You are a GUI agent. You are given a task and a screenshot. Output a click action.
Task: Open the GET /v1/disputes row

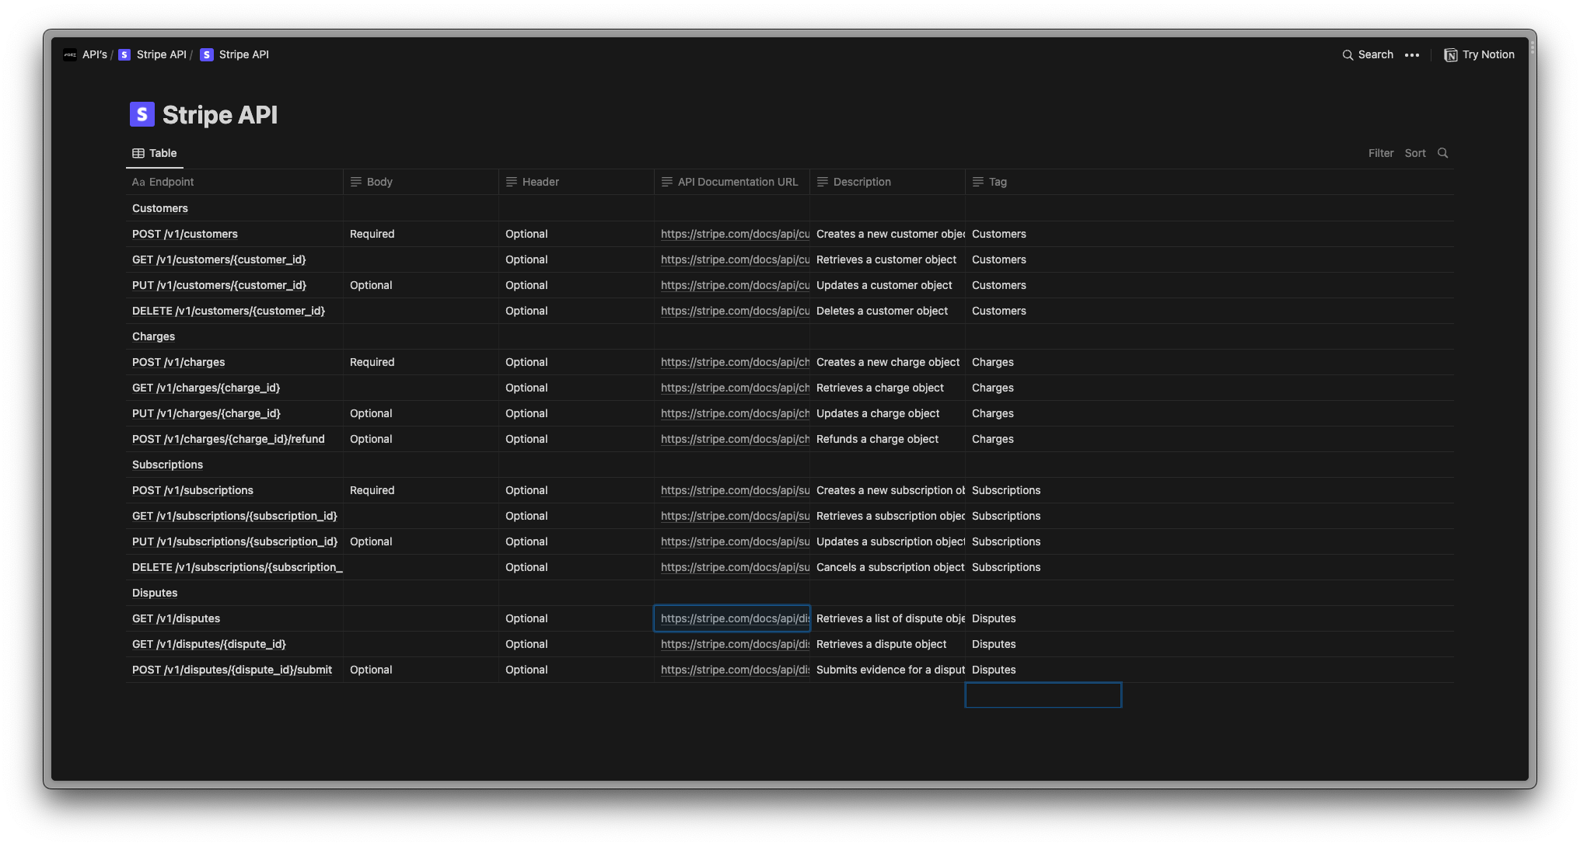pyautogui.click(x=176, y=618)
